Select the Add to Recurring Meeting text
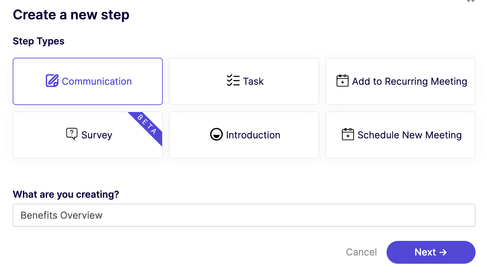The width and height of the screenshot is (487, 278). click(x=409, y=82)
